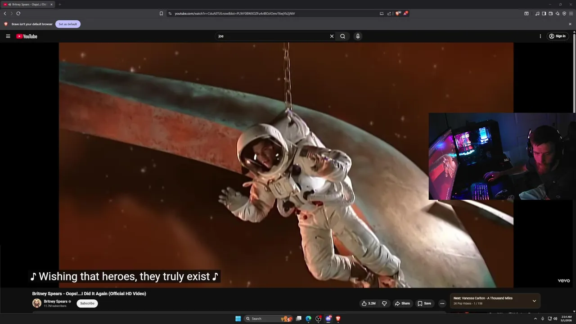This screenshot has width=576, height=324.
Task: Click the vevo logo on the video
Action: (564, 280)
